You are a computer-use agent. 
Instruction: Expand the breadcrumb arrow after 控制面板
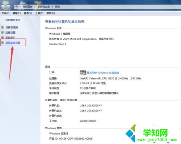tap(35, 7)
